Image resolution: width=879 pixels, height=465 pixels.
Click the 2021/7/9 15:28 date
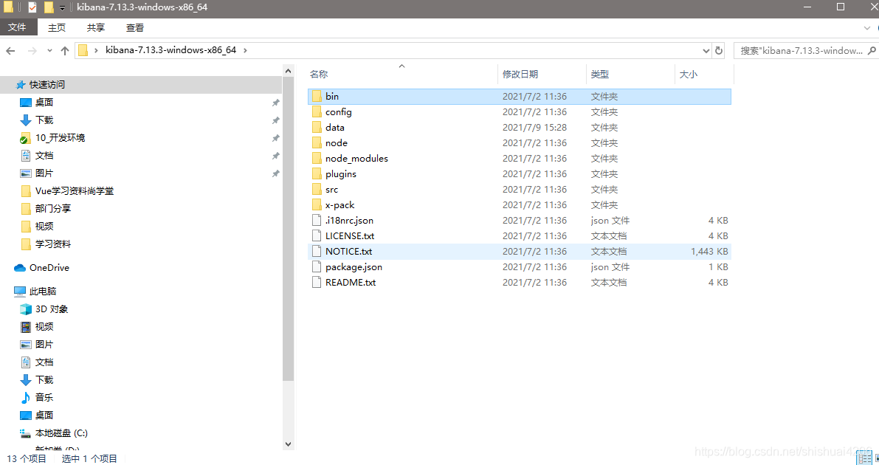pos(534,128)
